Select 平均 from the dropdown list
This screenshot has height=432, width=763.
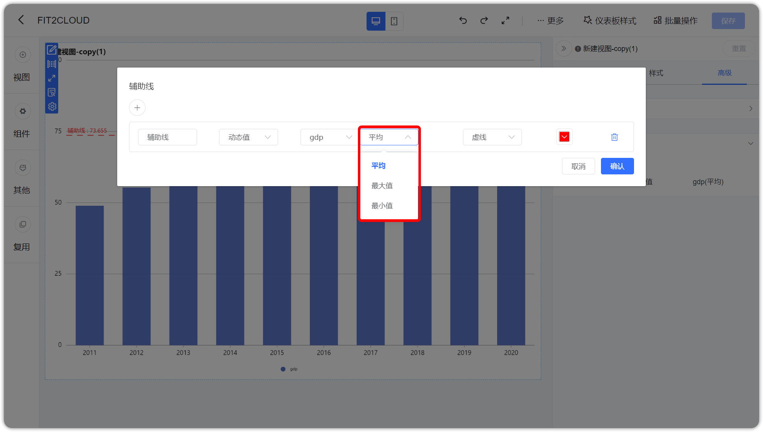pos(389,166)
